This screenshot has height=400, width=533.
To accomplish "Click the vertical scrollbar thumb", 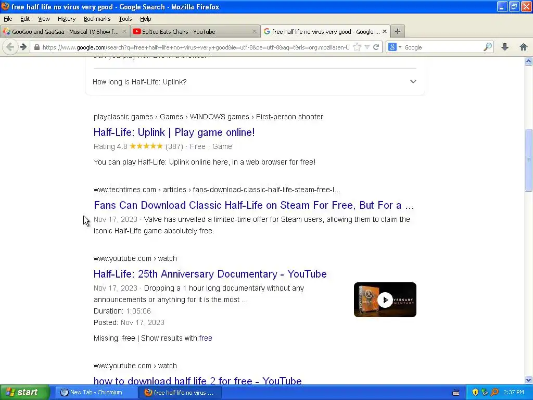I will [x=528, y=160].
